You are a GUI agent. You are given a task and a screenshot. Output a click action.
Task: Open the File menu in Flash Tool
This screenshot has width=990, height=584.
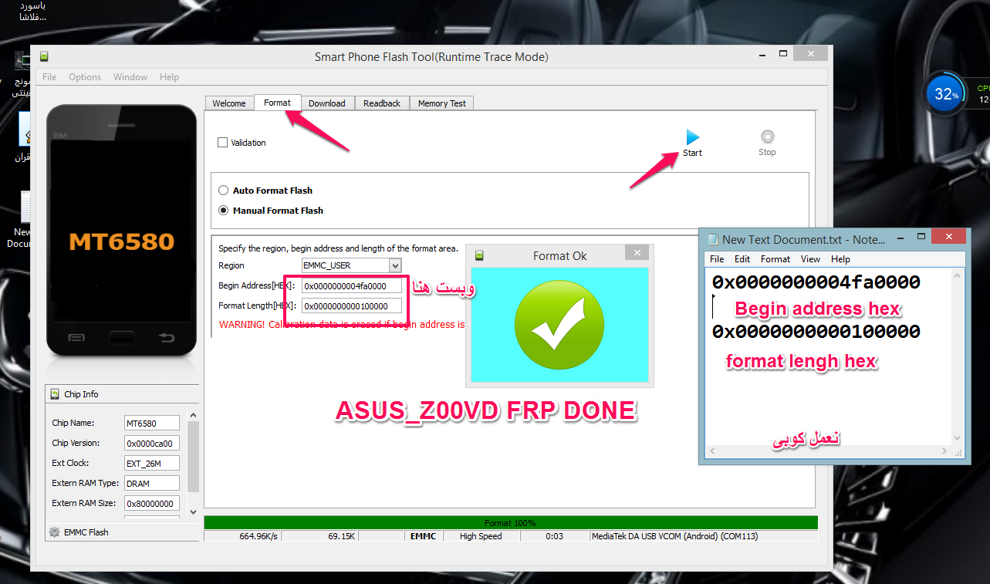pyautogui.click(x=49, y=77)
